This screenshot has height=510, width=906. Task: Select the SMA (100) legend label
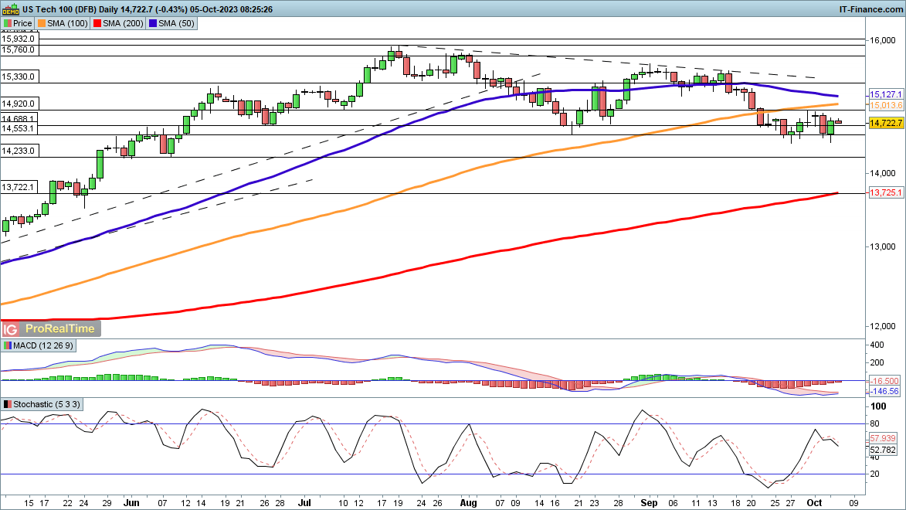[67, 24]
